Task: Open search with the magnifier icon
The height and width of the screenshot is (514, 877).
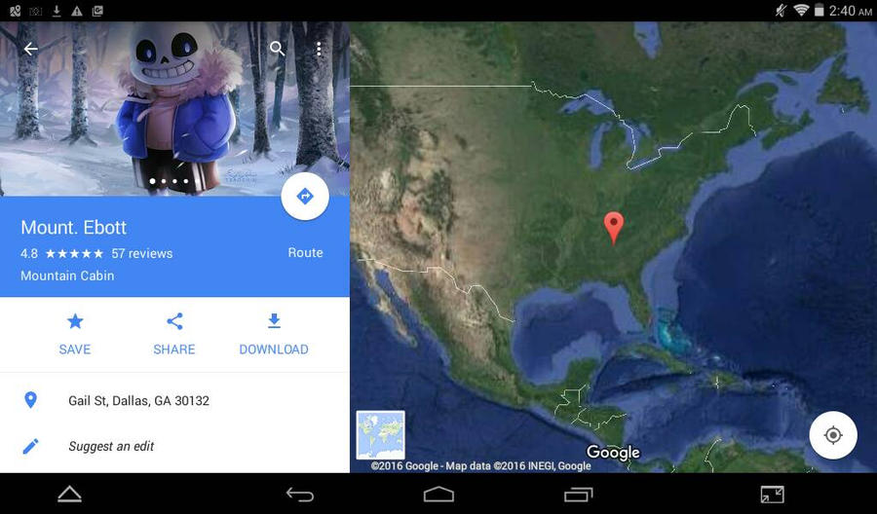Action: tap(278, 49)
